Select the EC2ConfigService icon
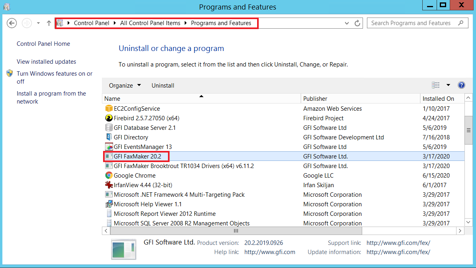476x268 pixels. tap(109, 108)
